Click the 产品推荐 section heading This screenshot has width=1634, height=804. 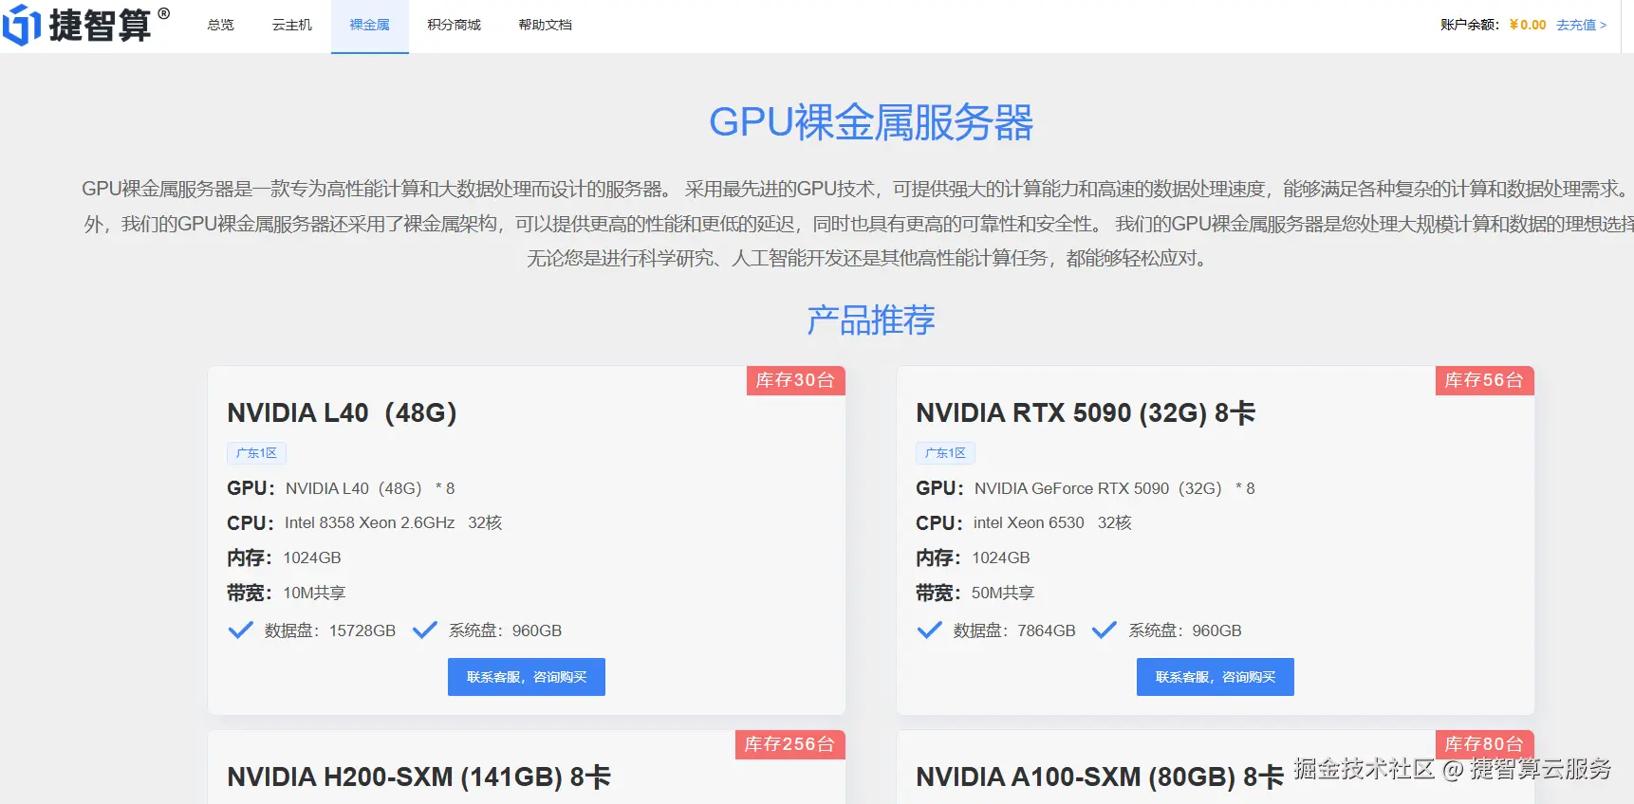pyautogui.click(x=871, y=320)
